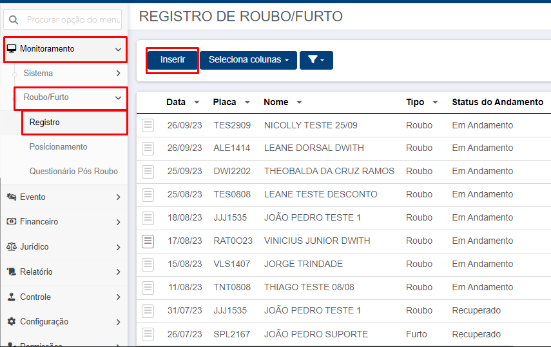The image size is (551, 347).
Task: Open Questionário Pós Roubo menu item
Action: [73, 171]
